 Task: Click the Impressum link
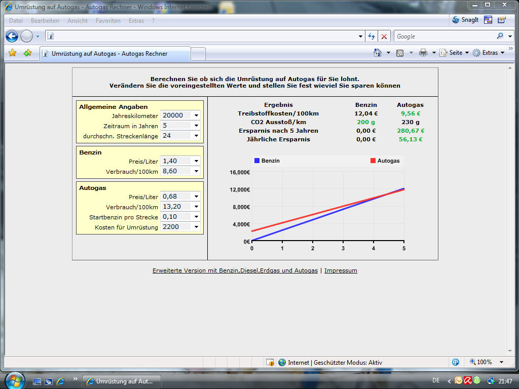(341, 270)
